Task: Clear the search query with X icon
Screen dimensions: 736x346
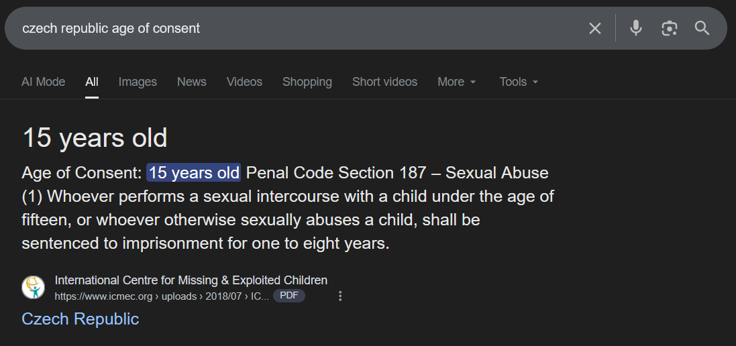Action: 595,28
